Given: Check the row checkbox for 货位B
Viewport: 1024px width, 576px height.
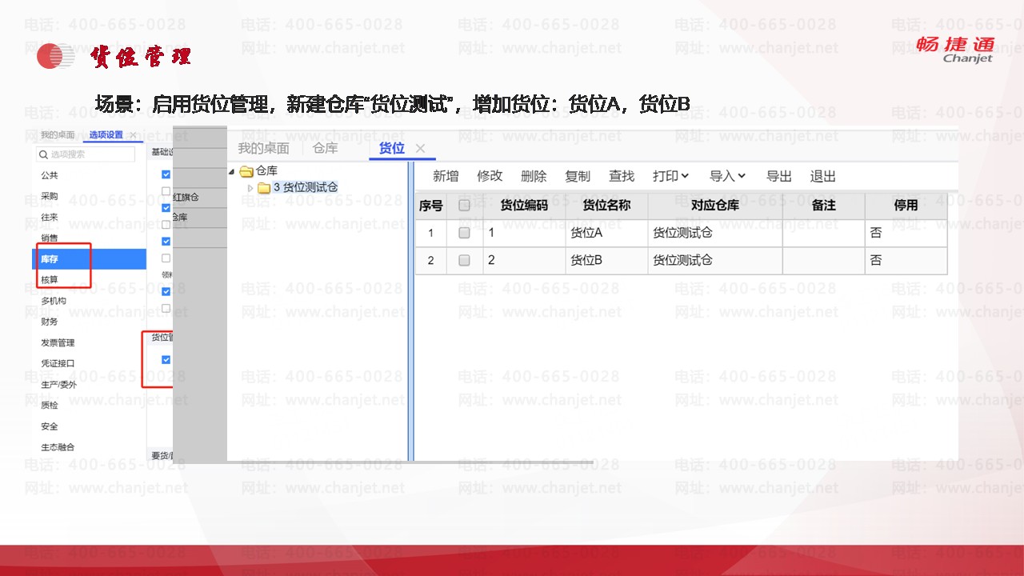Looking at the screenshot, I should [x=464, y=260].
